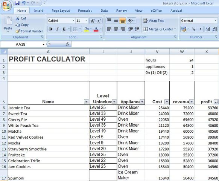The height and width of the screenshot is (181, 219).
Task: Open the font size dropdown
Action: click(86, 21)
